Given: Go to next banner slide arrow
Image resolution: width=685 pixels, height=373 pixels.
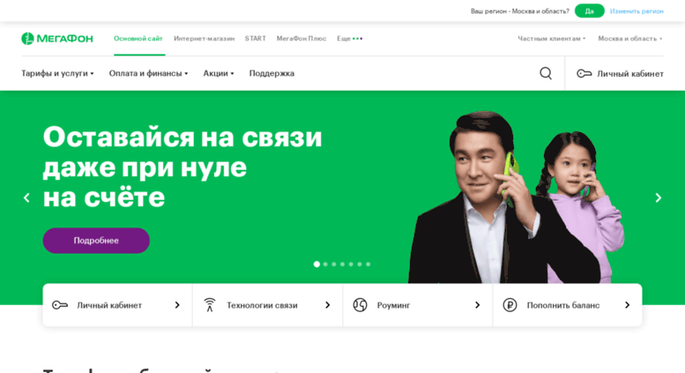Looking at the screenshot, I should click(659, 198).
